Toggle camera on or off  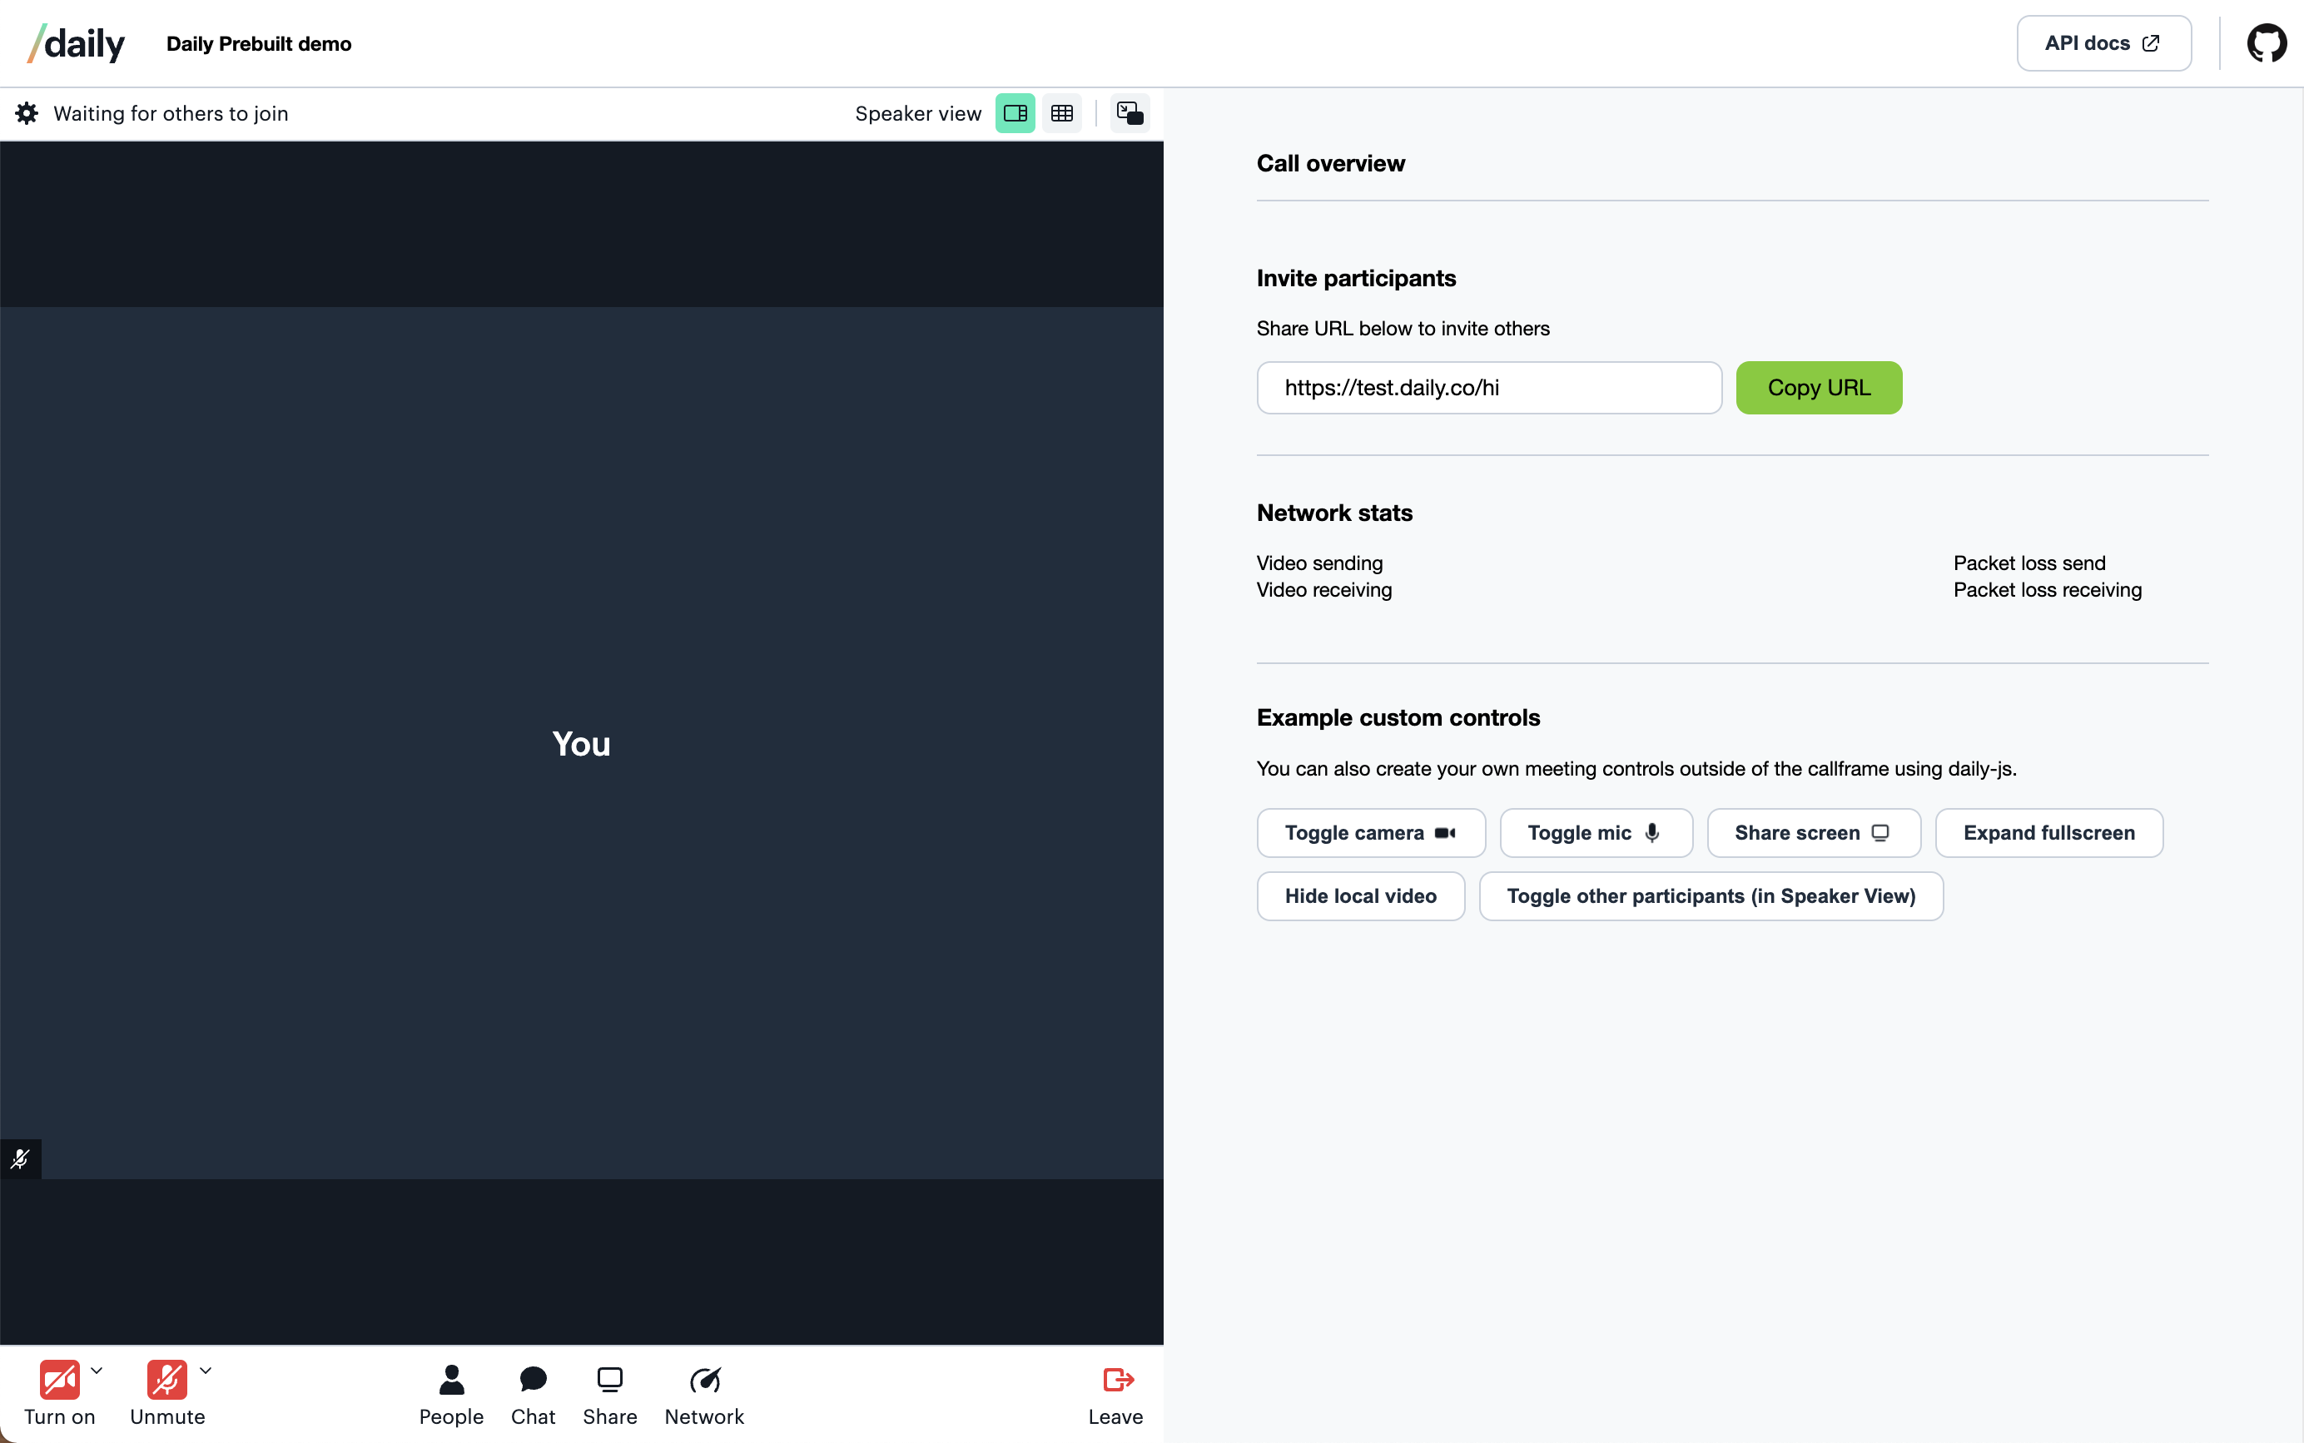(x=1368, y=833)
